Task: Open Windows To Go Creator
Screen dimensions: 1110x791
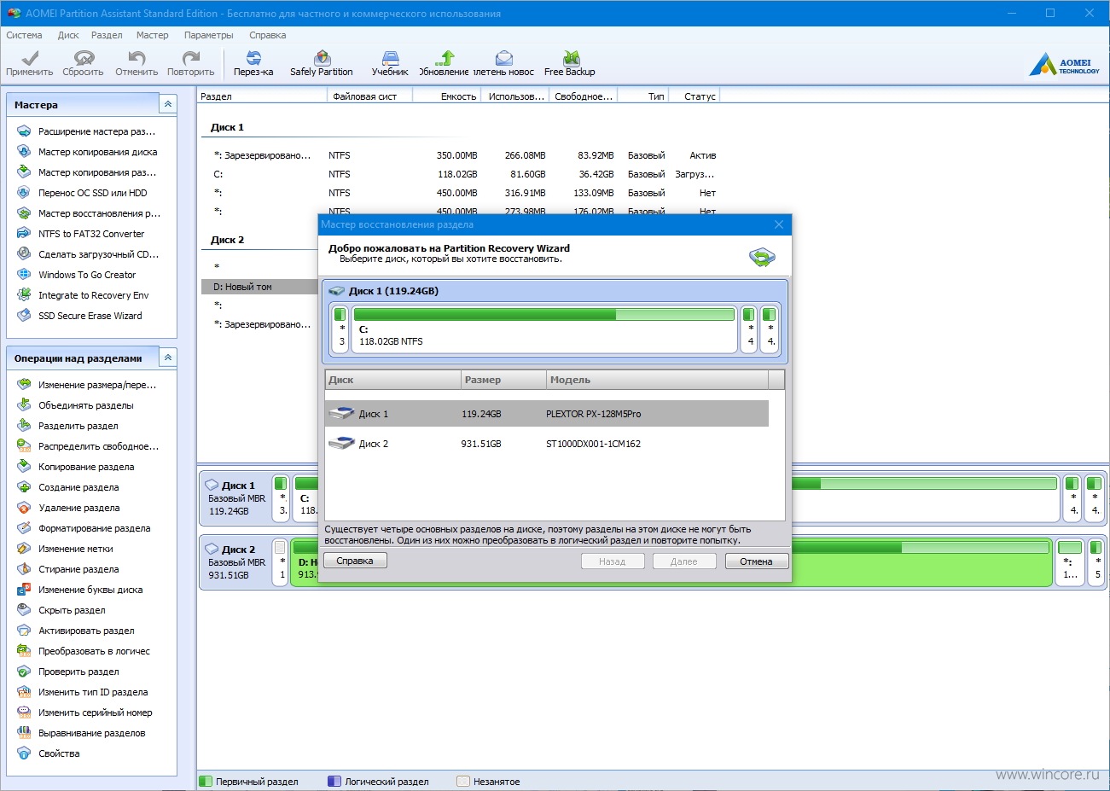Action: (77, 275)
